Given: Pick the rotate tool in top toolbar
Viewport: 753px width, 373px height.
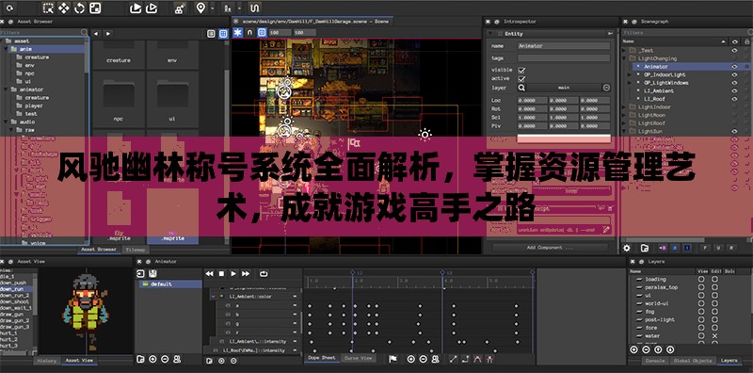Looking at the screenshot, I should click(79, 8).
